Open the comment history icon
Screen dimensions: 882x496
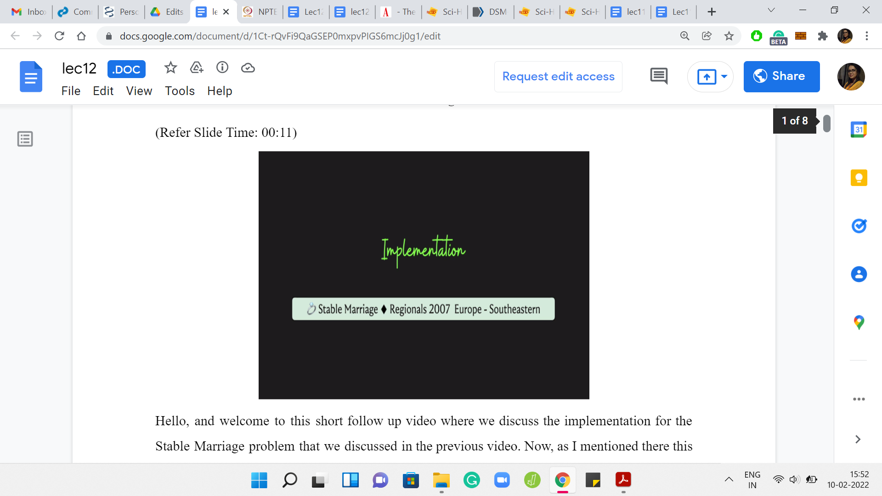pyautogui.click(x=659, y=76)
